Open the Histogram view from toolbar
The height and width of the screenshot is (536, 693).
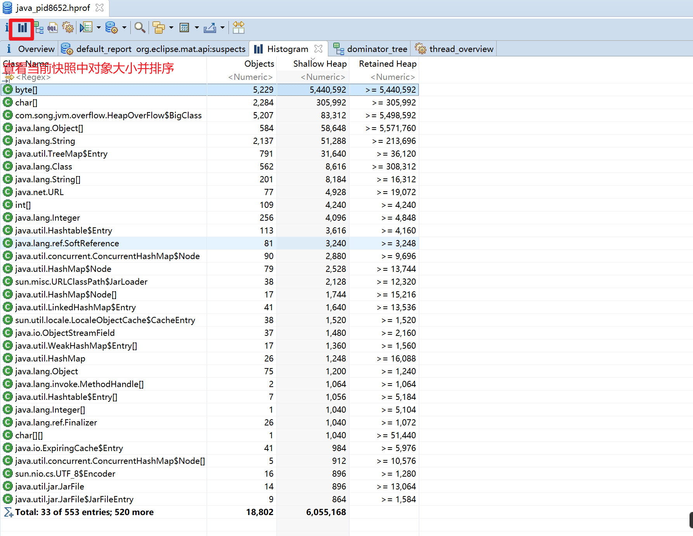(22, 28)
